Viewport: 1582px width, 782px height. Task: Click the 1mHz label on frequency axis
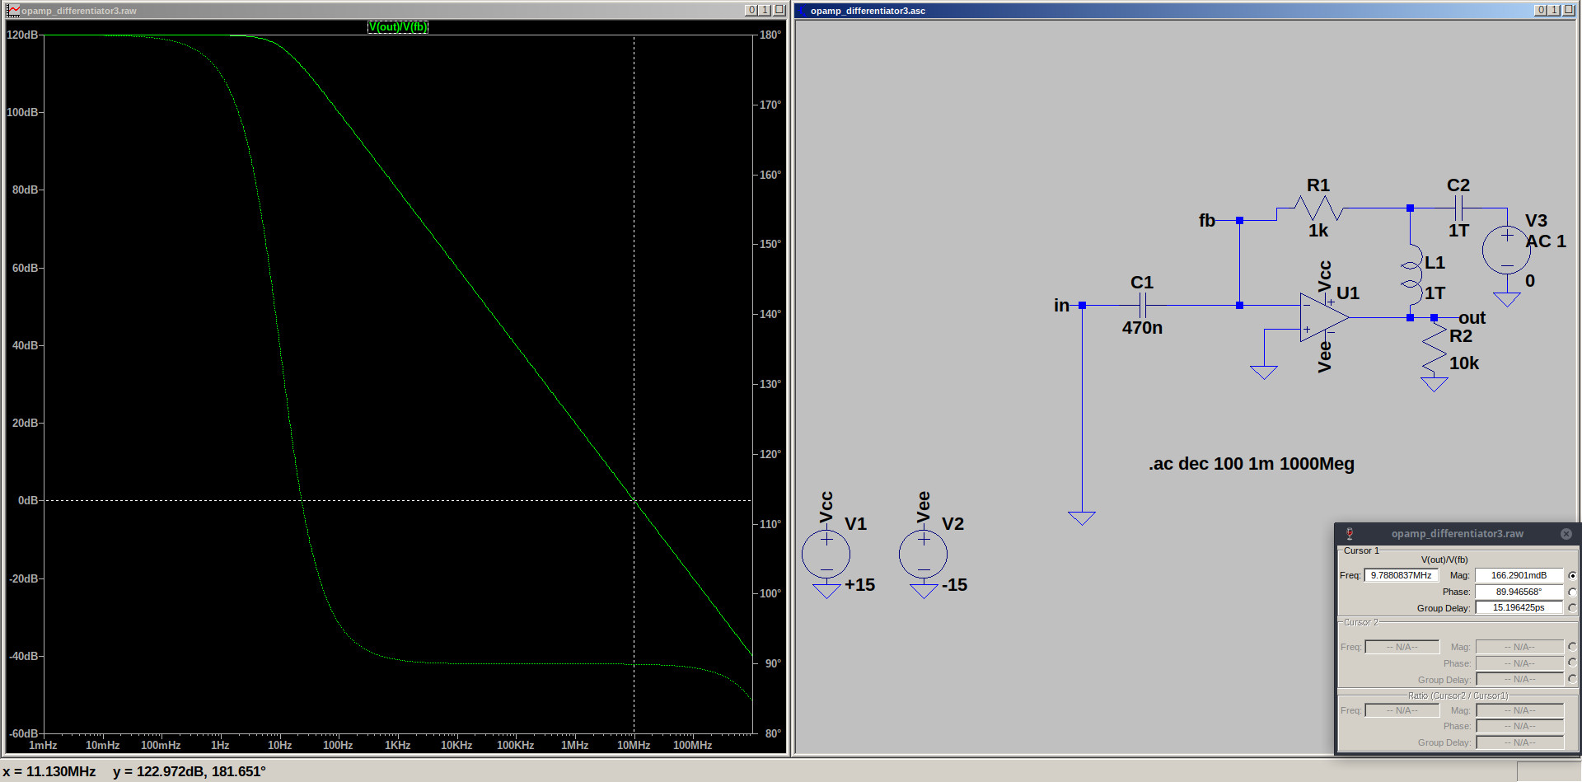[43, 745]
